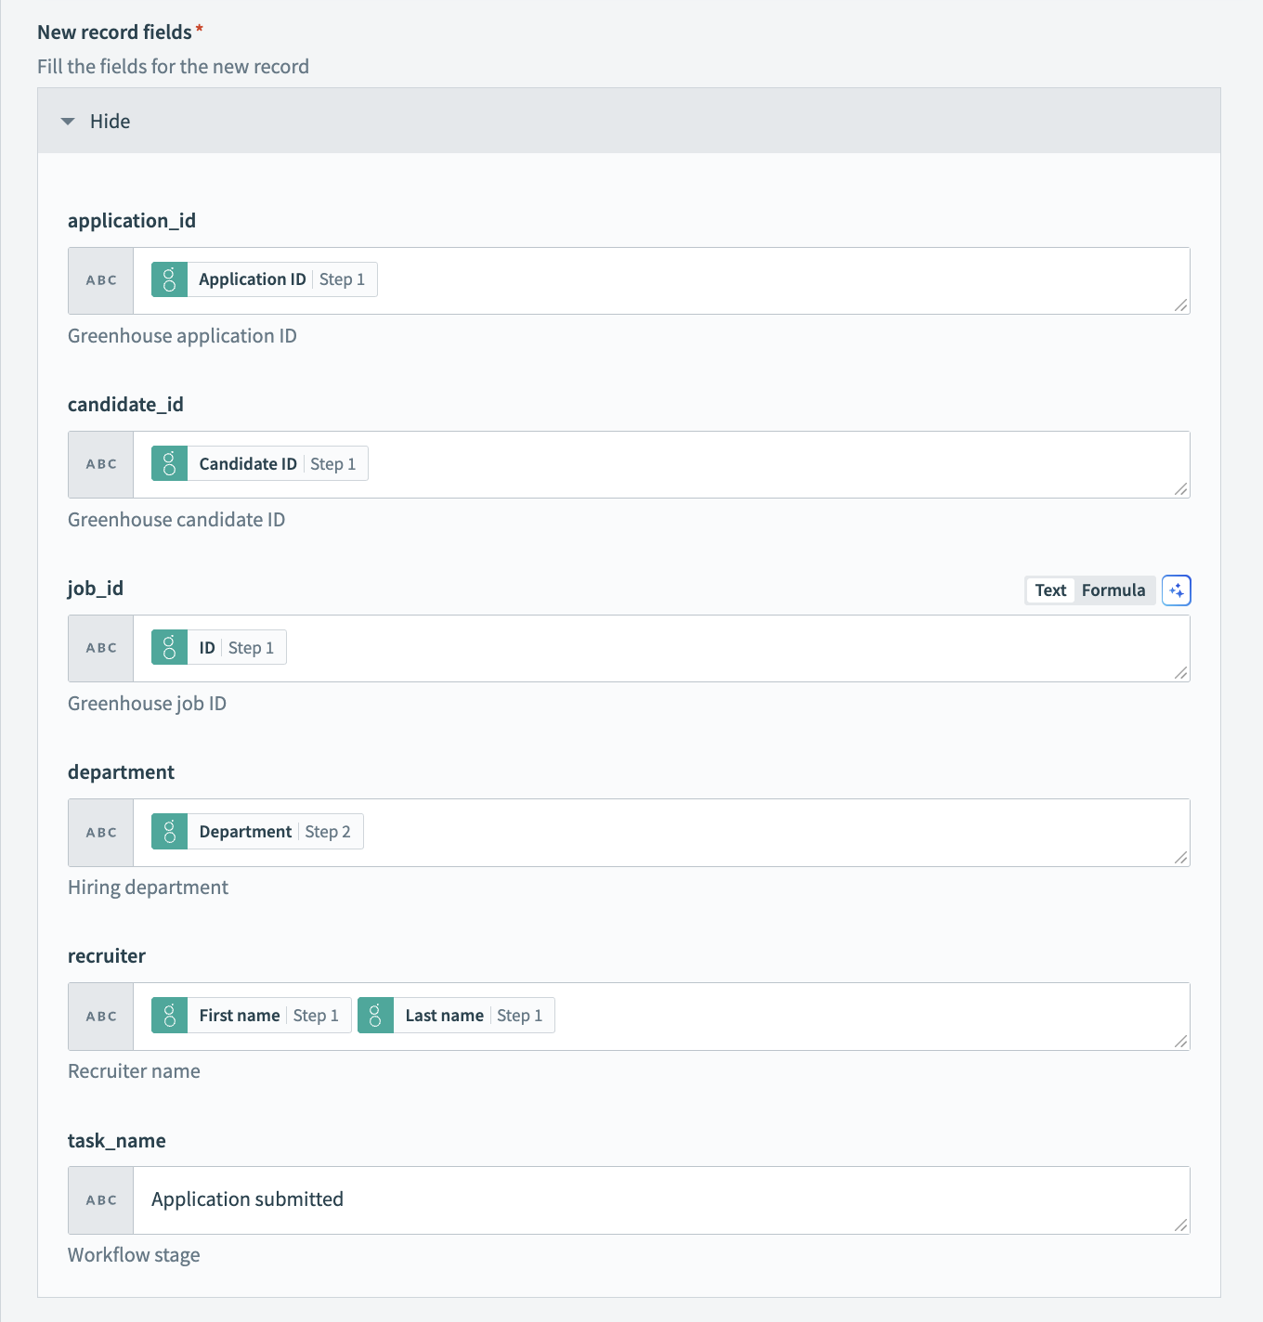
Task: Click Greenhouse icon on Candidate ID pill
Action: click(x=169, y=463)
